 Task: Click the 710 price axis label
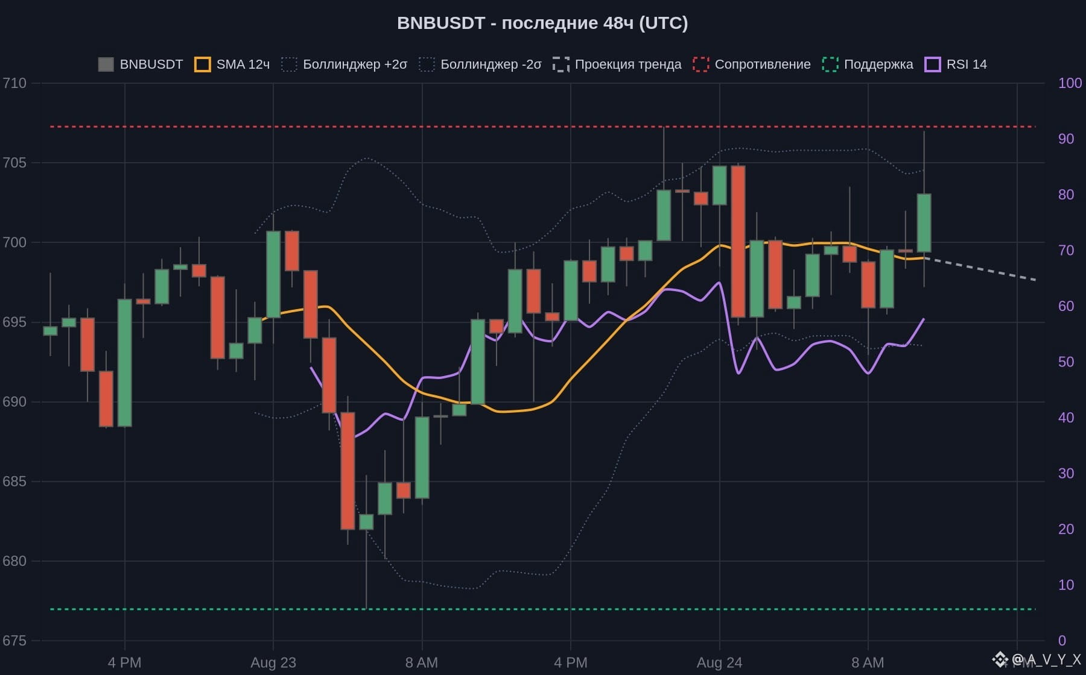[14, 83]
